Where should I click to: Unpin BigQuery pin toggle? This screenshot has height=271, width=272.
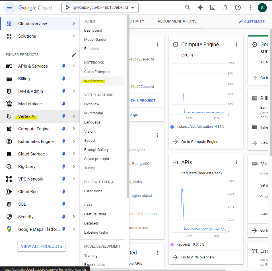[64, 167]
